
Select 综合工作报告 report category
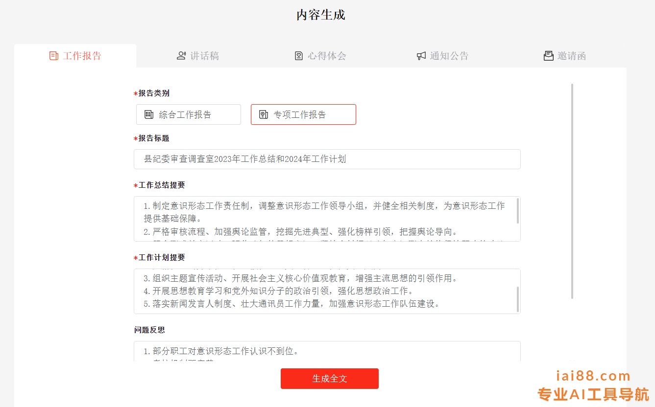189,114
